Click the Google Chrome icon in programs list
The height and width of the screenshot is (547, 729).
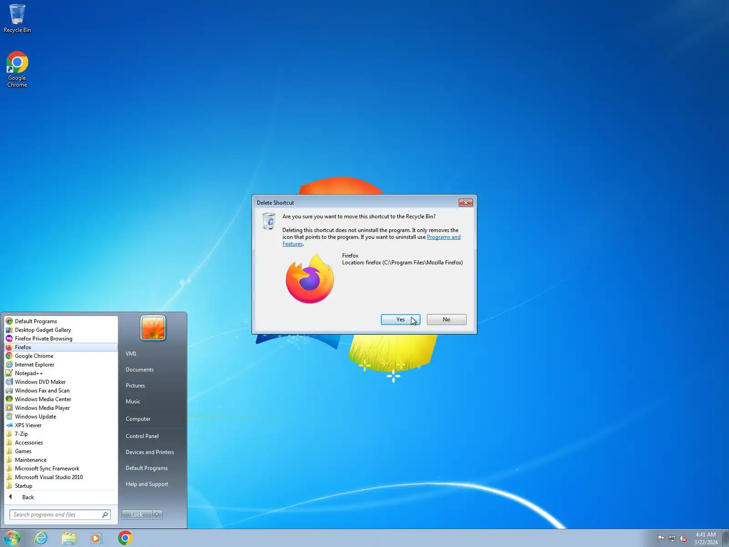[x=9, y=356]
